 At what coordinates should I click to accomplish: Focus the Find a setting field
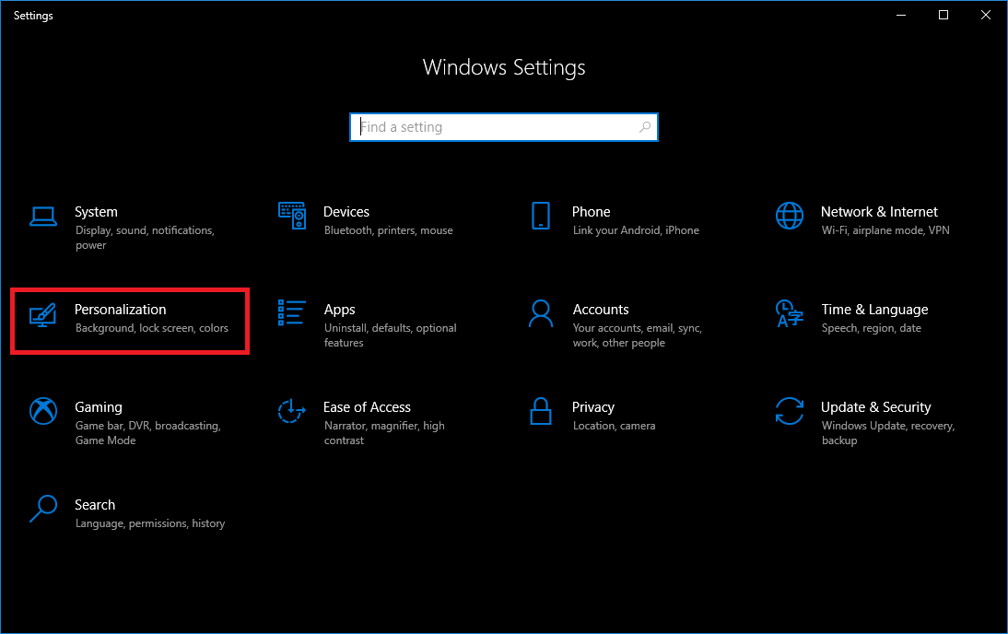pyautogui.click(x=504, y=127)
